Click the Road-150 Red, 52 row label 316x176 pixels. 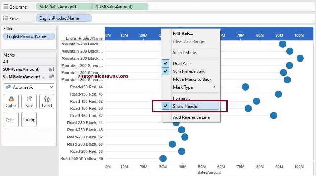click(86, 101)
